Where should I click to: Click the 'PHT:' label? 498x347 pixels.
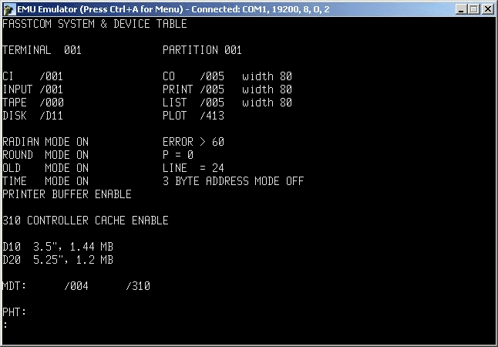coord(15,312)
